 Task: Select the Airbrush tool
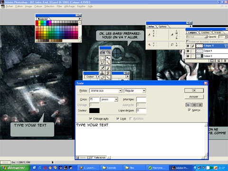click(102, 68)
